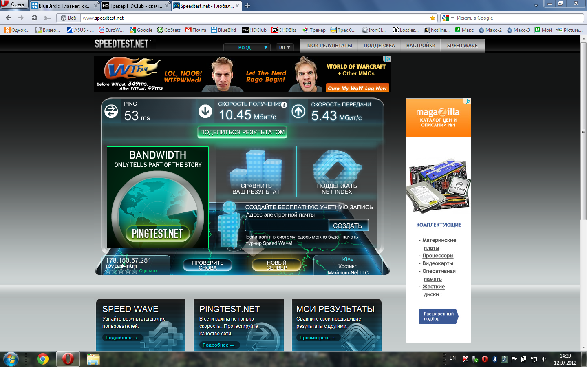Open the ПОДДЕРЖКА menu tab
Image resolution: width=587 pixels, height=367 pixels.
[x=379, y=46]
